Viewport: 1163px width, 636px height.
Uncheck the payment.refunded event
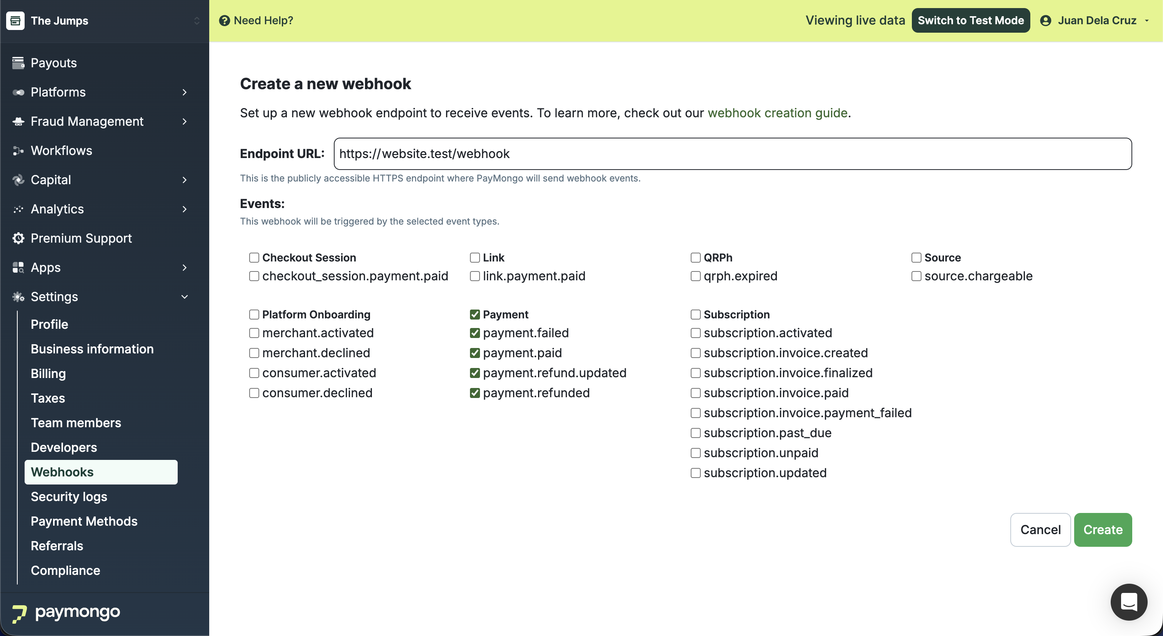pyautogui.click(x=475, y=393)
